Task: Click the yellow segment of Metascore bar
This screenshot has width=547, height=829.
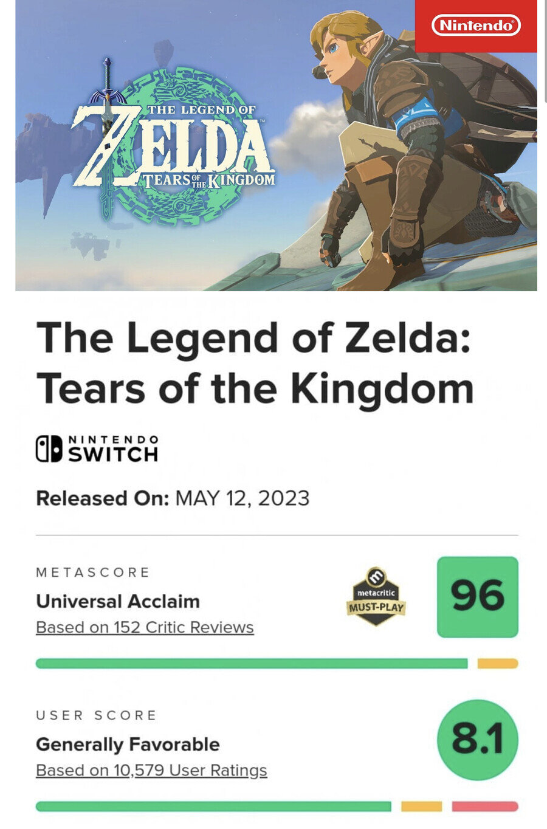Action: coord(498,663)
